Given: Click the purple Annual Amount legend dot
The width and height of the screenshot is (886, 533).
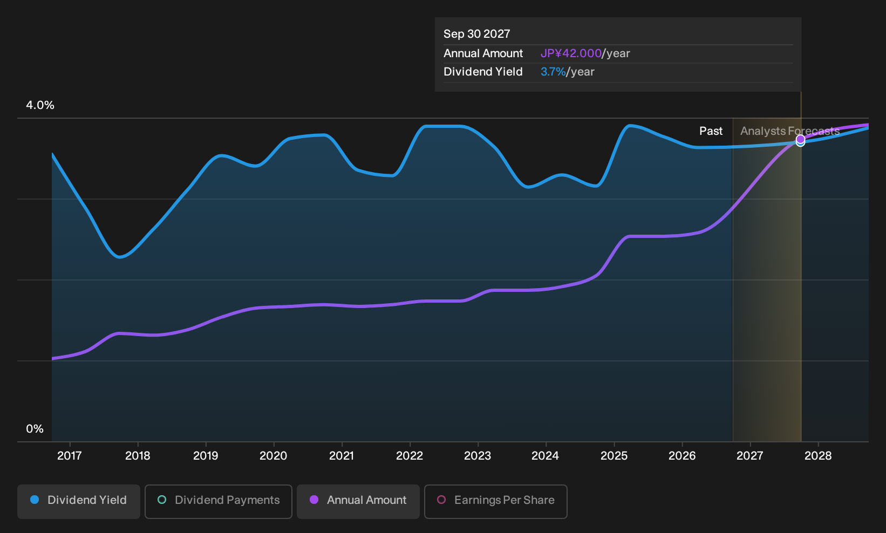Looking at the screenshot, I should pos(314,500).
